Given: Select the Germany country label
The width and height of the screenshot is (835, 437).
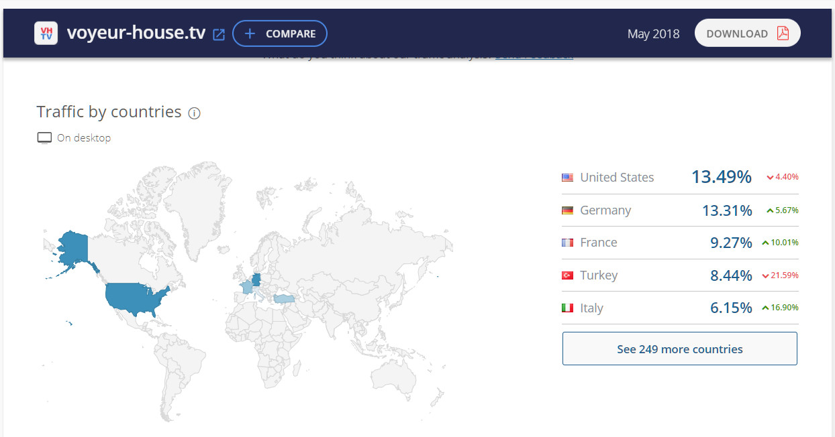Looking at the screenshot, I should click(x=605, y=210).
